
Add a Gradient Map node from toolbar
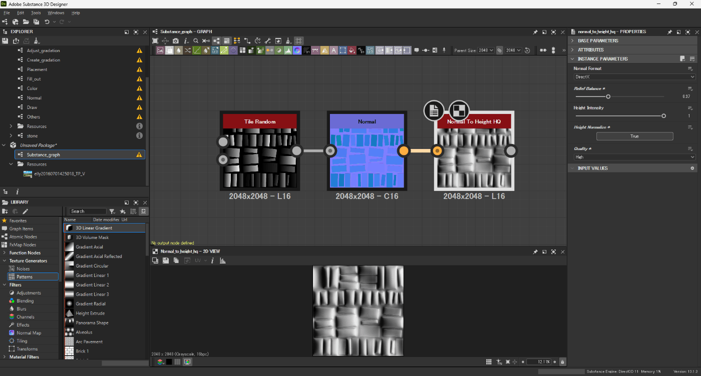click(x=260, y=50)
